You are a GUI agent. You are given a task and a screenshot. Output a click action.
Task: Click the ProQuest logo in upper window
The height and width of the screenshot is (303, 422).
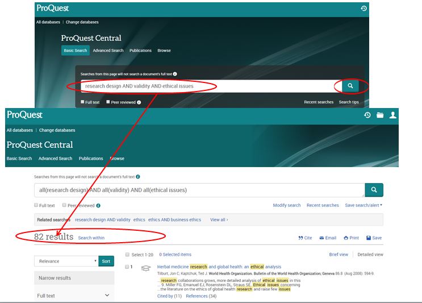[53, 8]
